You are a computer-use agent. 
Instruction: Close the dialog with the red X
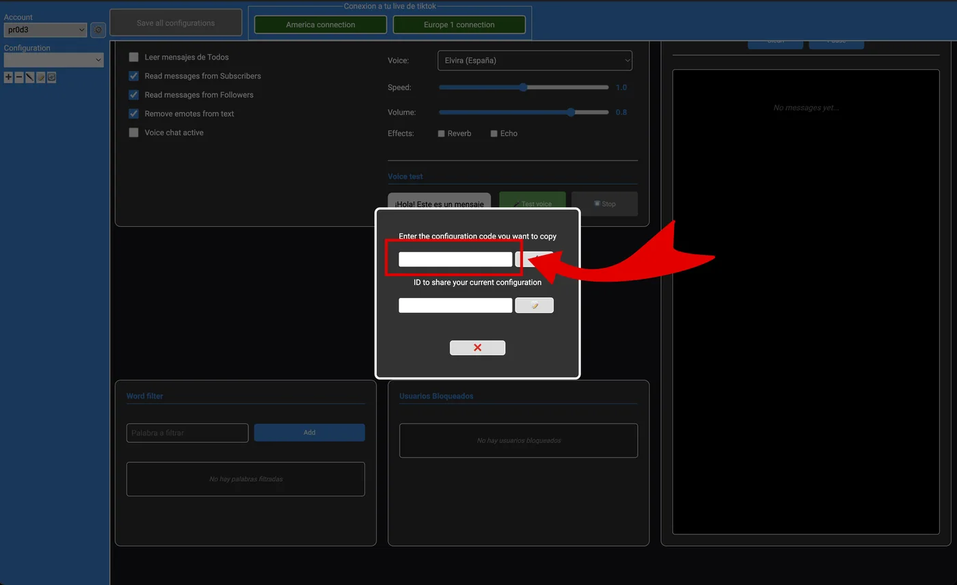(x=477, y=348)
